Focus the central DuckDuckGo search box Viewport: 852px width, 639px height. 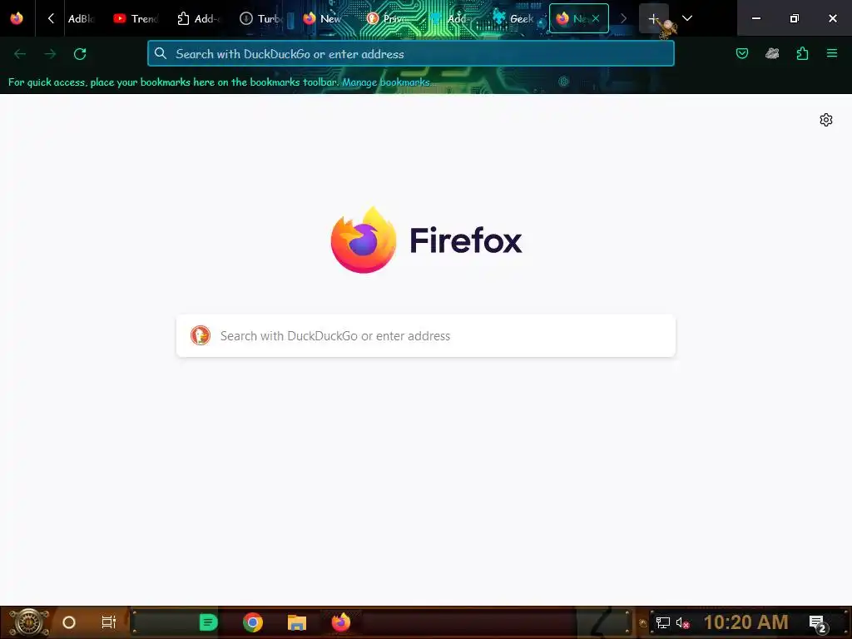426,336
